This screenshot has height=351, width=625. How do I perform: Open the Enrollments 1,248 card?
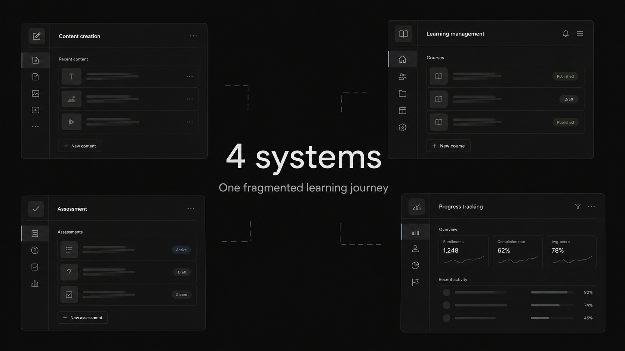[x=464, y=252]
